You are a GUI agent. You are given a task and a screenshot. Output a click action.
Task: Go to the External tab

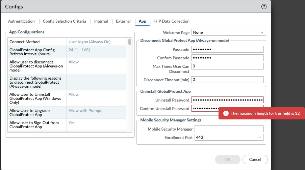click(x=123, y=21)
